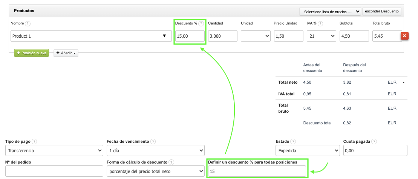The height and width of the screenshot is (179, 418).
Task: Click the Cuota pagada input field
Action: [375, 150]
